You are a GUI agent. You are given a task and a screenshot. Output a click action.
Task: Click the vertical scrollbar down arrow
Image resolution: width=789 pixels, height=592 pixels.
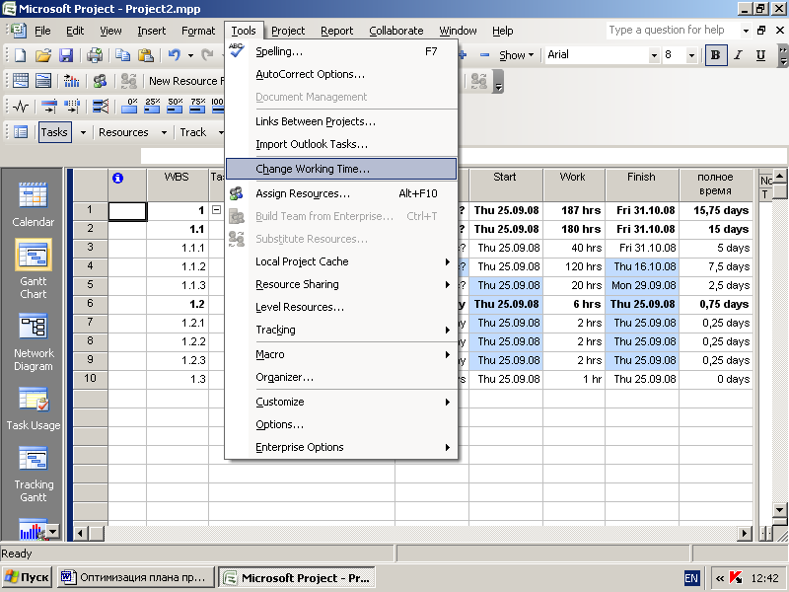click(x=779, y=509)
